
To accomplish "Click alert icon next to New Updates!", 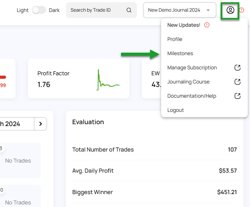I will pos(206,25).
